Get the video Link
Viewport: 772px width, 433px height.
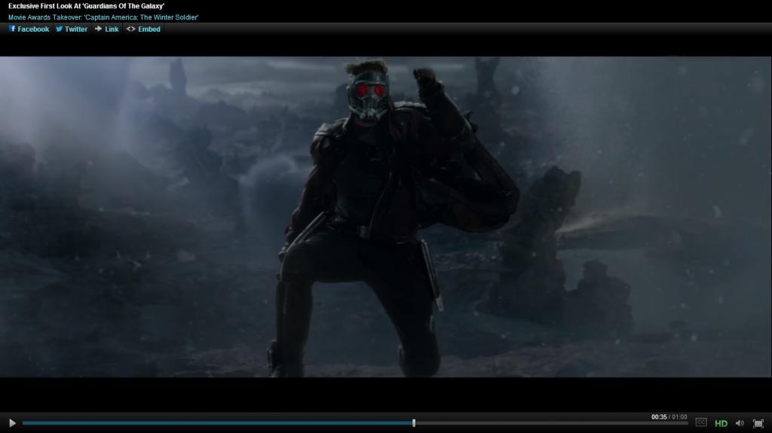[106, 29]
